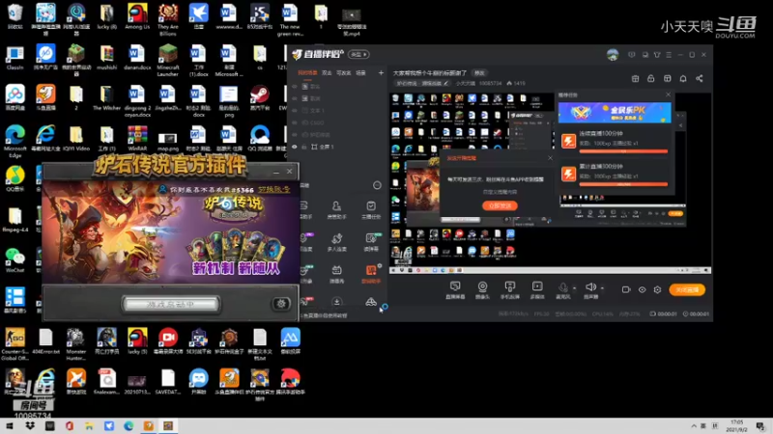Click switch account link in Hearthstone plugin
This screenshot has height=434, width=773.
(274, 189)
